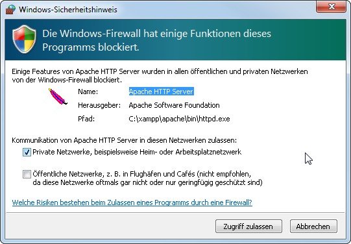Uncheck the Private Netzwerke checkbox

pos(27,152)
